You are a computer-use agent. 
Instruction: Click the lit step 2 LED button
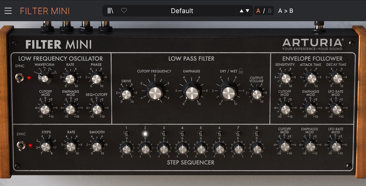coord(145,133)
